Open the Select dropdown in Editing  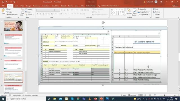point(156,15)
